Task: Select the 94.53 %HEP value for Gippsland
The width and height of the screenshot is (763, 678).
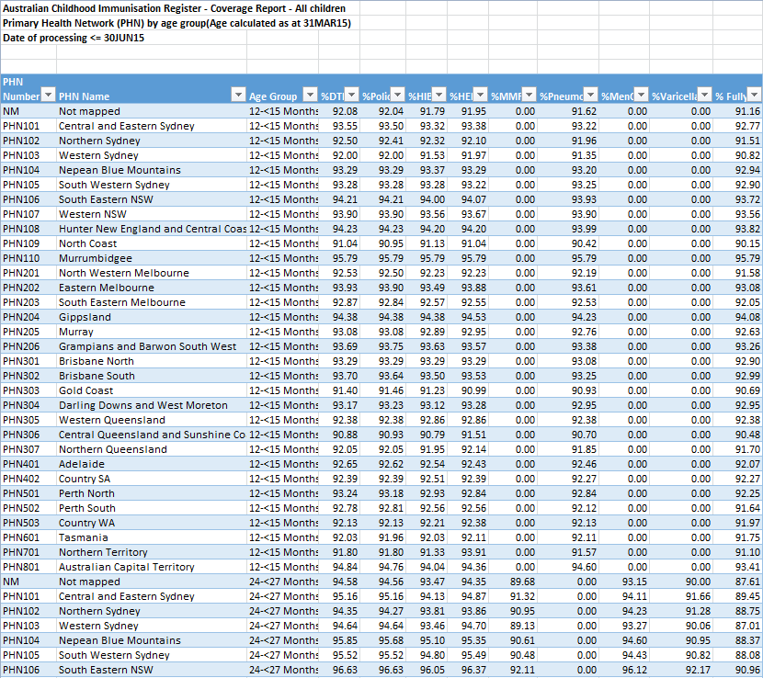Action: tap(468, 317)
